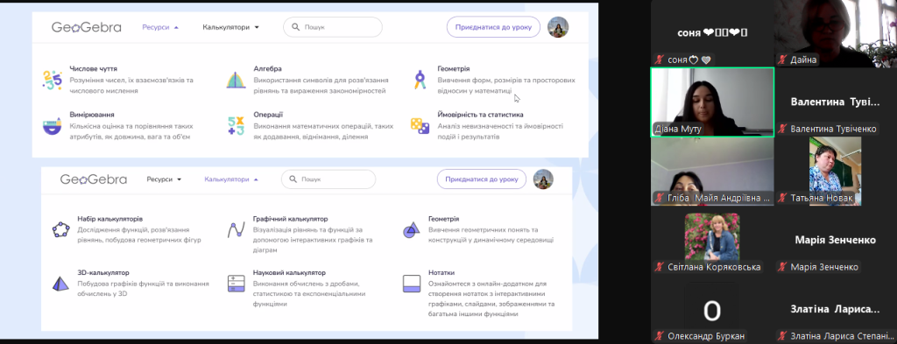Select Олександр Буркан avatar tile
This screenshot has height=344, width=897.
712,310
